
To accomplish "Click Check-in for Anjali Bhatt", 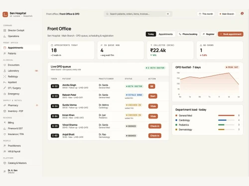I will click(155, 136).
